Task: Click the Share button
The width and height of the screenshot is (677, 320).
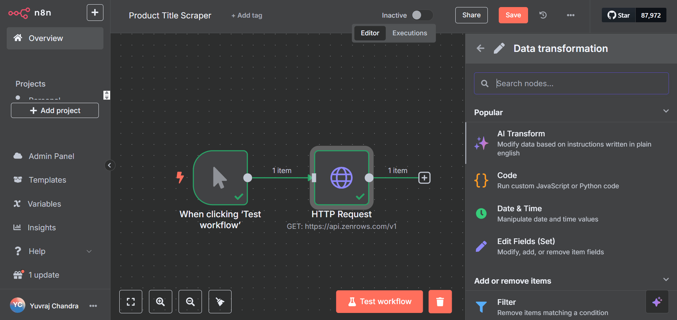Action: tap(471, 15)
